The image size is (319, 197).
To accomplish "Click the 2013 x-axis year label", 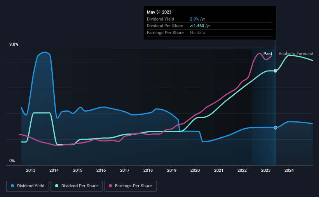I will (x=31, y=171).
